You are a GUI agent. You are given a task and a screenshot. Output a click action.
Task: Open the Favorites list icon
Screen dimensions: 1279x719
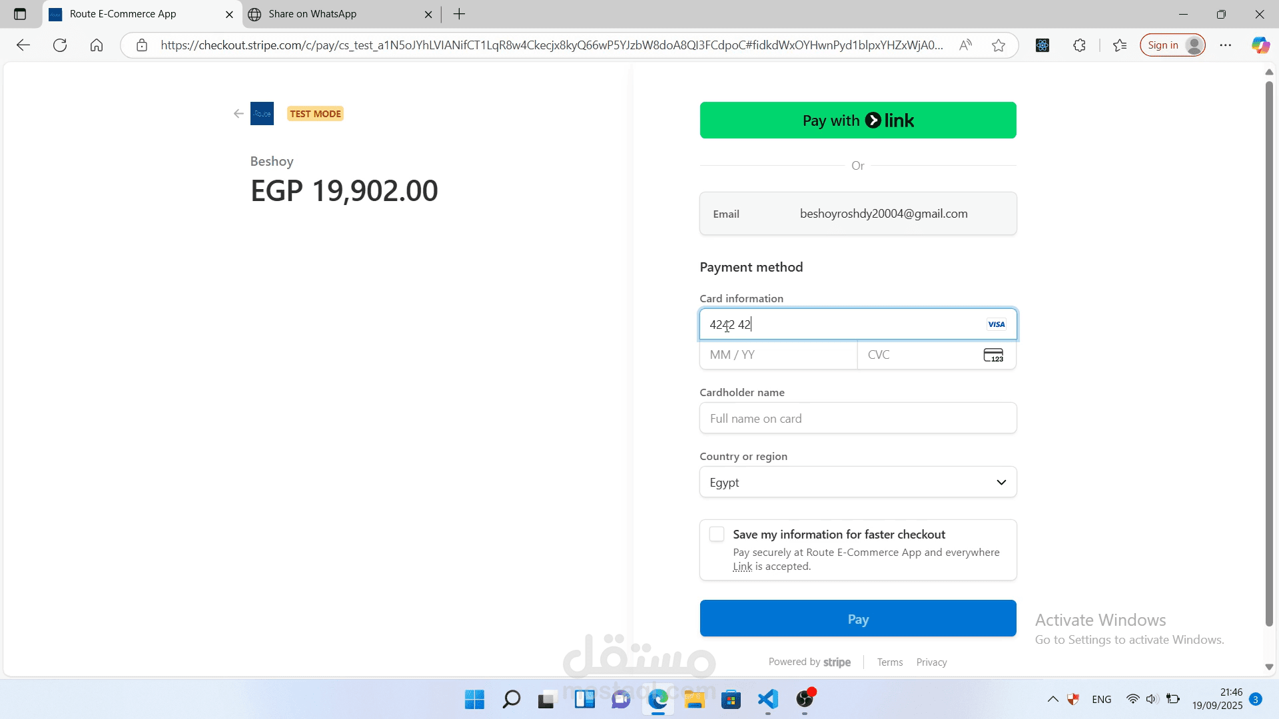(x=1120, y=45)
